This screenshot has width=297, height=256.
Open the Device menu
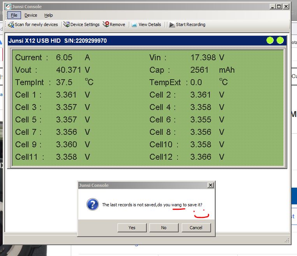coord(31,15)
